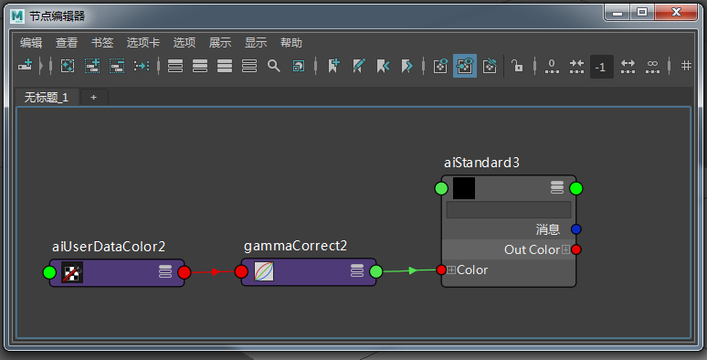Open the edit bookmarks icon
This screenshot has height=360, width=707.
[358, 66]
